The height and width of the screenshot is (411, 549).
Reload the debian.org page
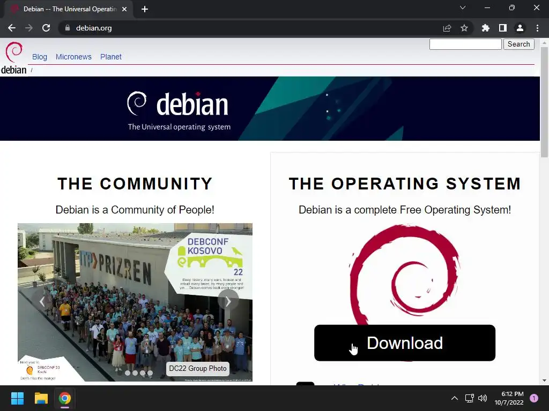46,28
